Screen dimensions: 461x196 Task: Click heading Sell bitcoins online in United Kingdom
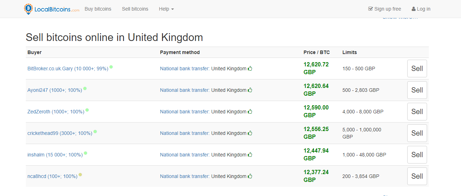point(115,37)
